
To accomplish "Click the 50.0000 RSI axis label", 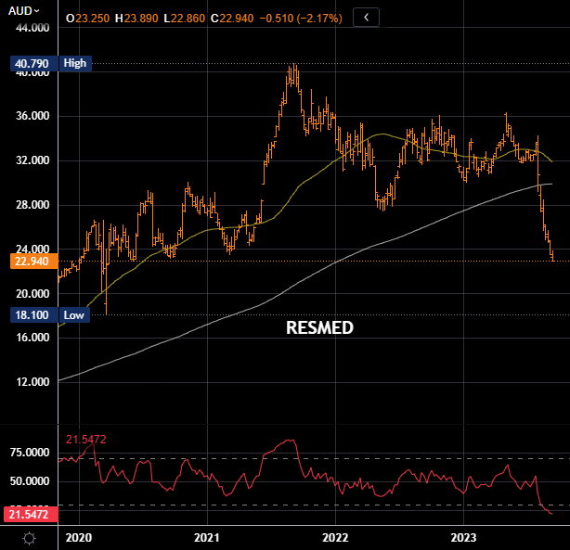I will point(28,482).
